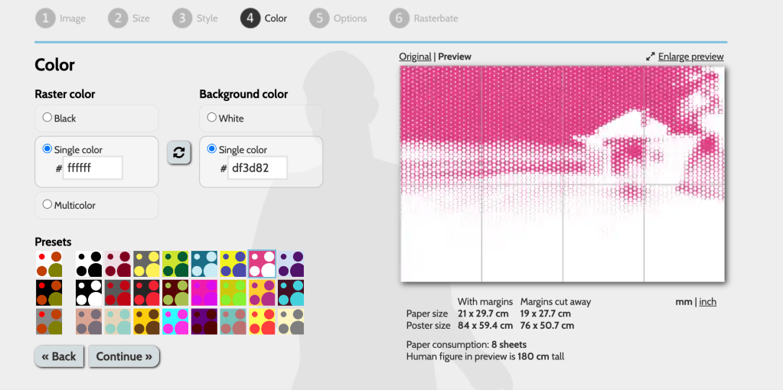The image size is (783, 390).
Task: Apply white dots on black preset
Action: coord(89,292)
